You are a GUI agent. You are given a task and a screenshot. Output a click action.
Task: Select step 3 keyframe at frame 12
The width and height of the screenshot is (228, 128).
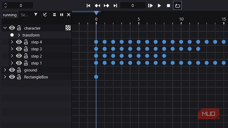[x=198, y=49]
